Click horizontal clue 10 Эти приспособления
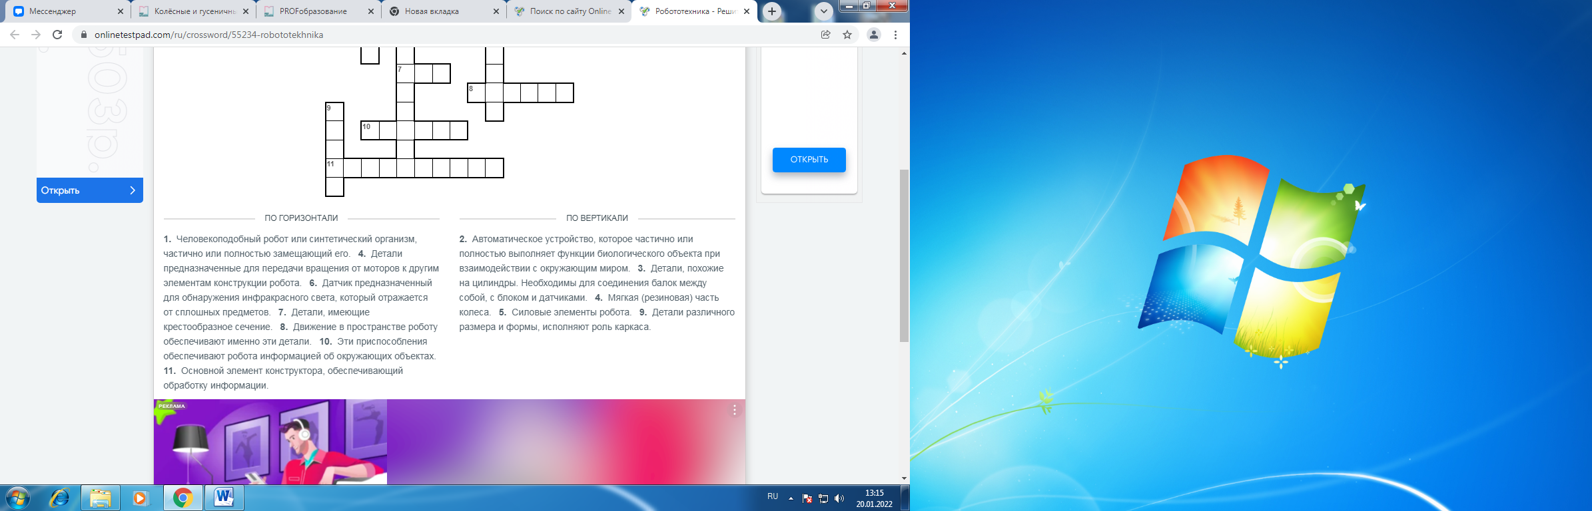The image size is (1592, 511). (x=300, y=349)
